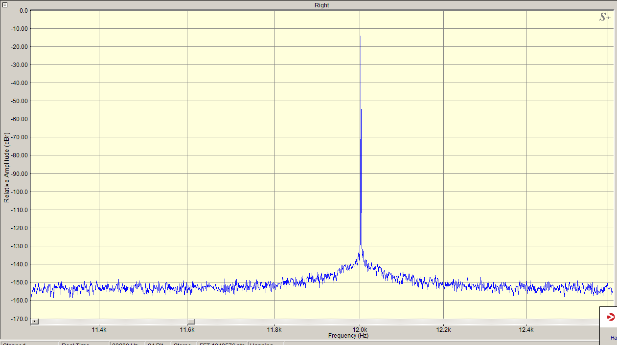Click the "11.8k" frequency tick label

coord(274,330)
